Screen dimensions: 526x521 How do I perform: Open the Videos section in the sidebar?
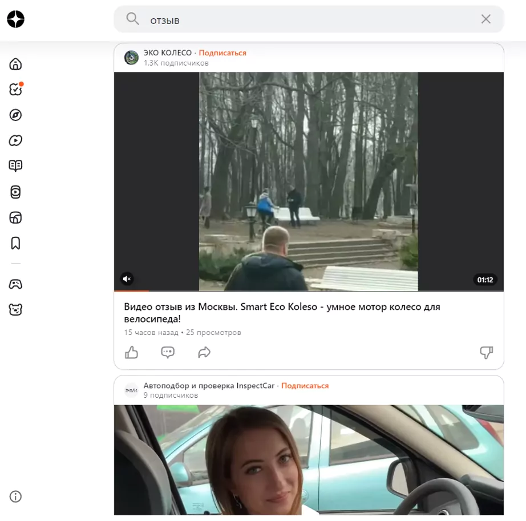click(x=15, y=140)
